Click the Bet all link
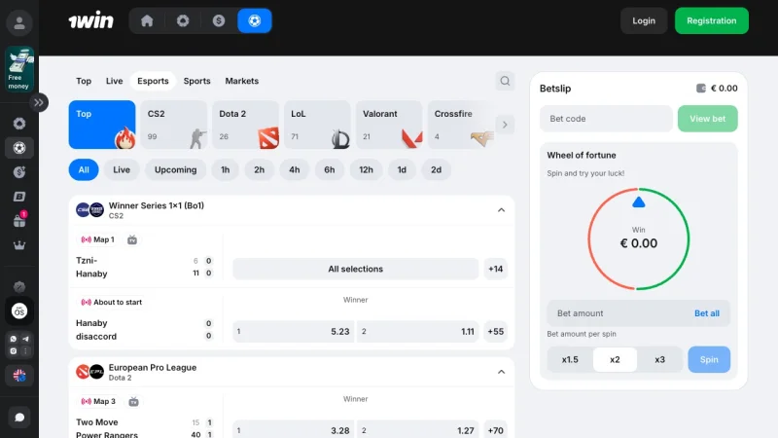The image size is (778, 438). [707, 313]
